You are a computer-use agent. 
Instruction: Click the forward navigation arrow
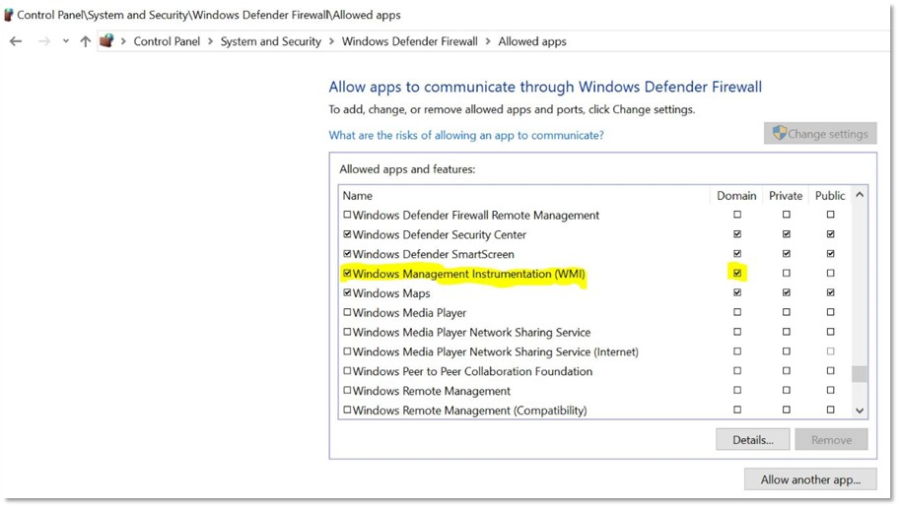42,41
